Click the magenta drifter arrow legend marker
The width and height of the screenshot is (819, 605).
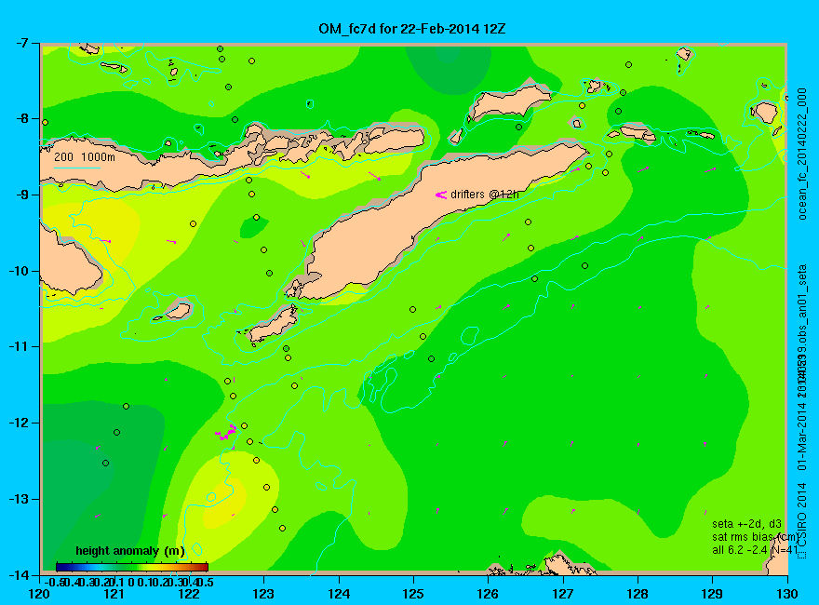441,195
